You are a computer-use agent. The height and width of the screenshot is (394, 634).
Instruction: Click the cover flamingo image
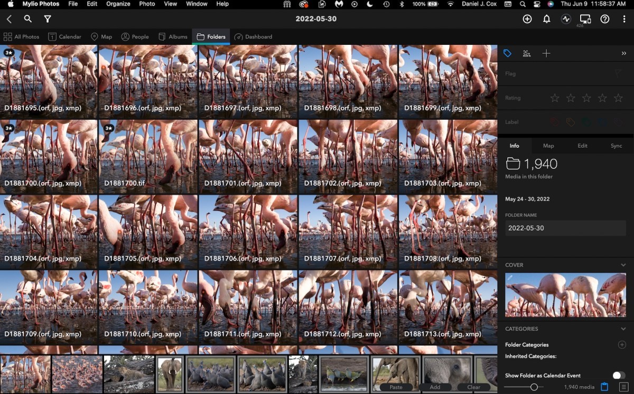(x=565, y=295)
